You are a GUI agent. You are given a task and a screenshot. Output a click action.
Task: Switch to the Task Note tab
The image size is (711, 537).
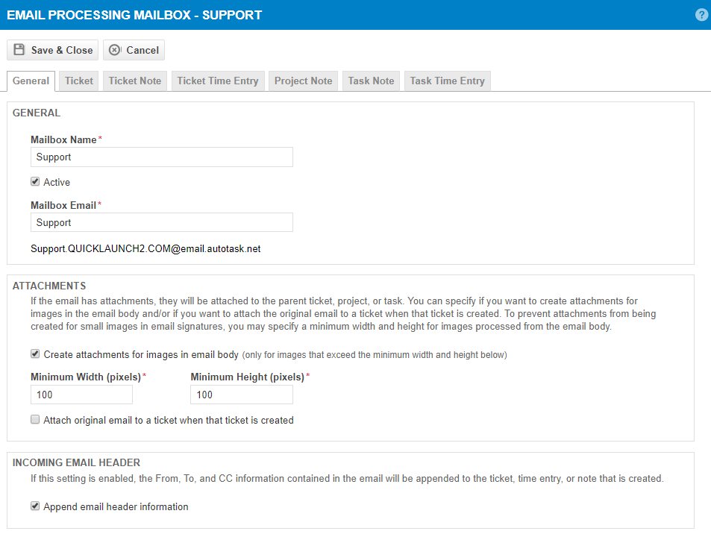[371, 81]
